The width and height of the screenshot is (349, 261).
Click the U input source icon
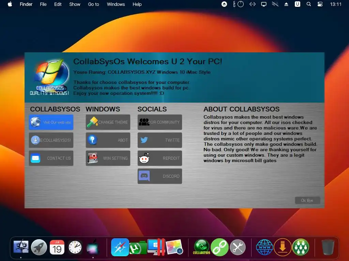pos(297,4)
